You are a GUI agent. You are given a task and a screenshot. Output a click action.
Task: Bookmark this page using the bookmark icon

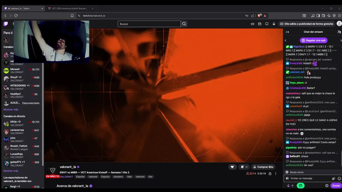72,16
